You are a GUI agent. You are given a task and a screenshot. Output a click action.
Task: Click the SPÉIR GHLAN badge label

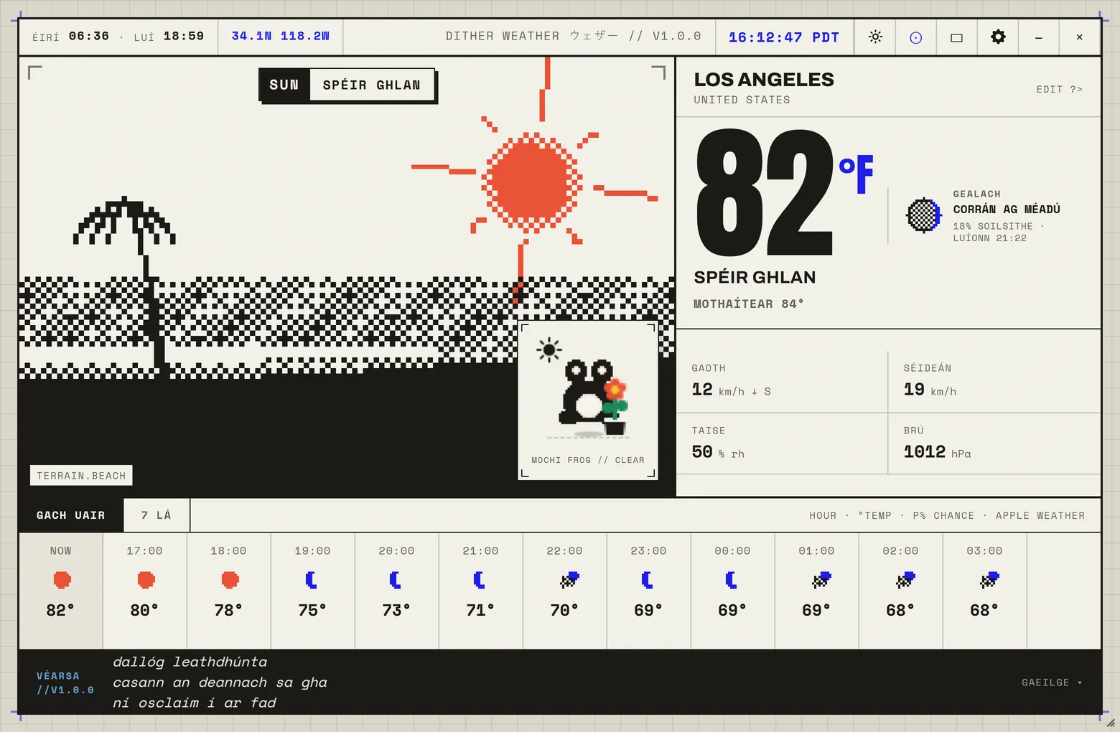point(372,85)
